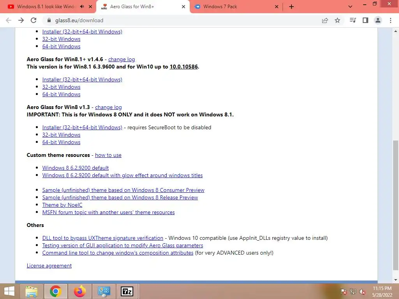The height and width of the screenshot is (299, 399).
Task: Open the media control icon in toolbar
Action: (353, 20)
